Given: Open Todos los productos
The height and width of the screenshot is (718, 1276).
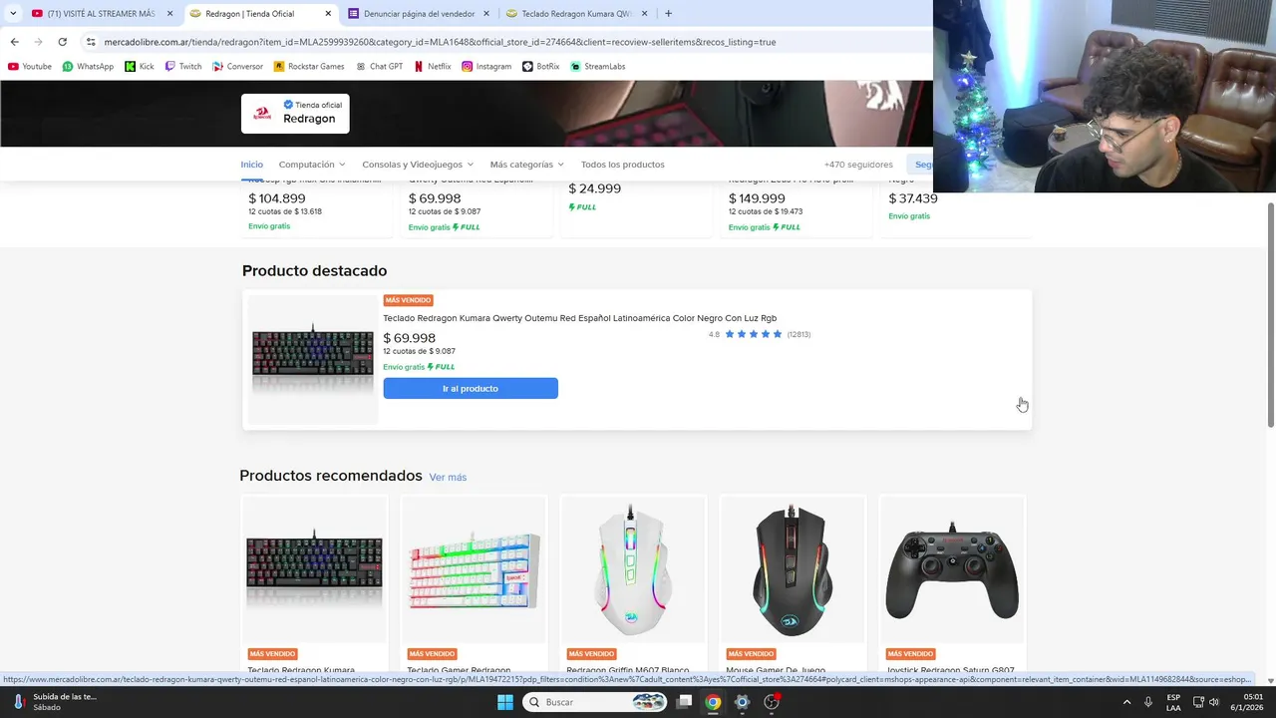Looking at the screenshot, I should tap(622, 165).
